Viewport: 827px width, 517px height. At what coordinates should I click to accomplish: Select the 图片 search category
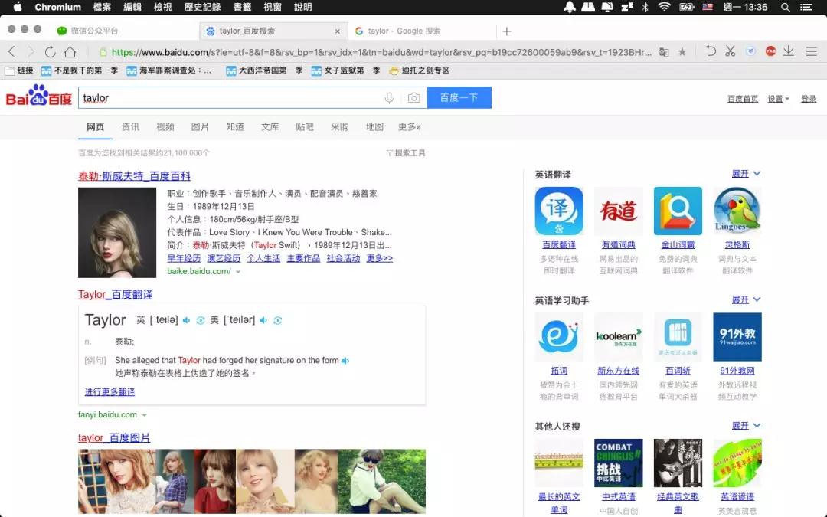(x=200, y=126)
